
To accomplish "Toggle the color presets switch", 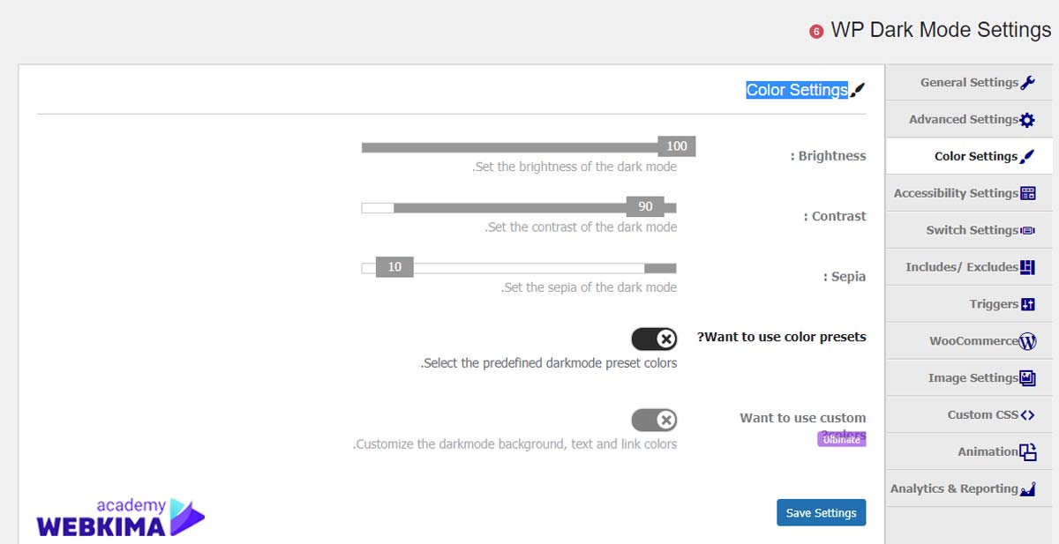I will pyautogui.click(x=654, y=339).
